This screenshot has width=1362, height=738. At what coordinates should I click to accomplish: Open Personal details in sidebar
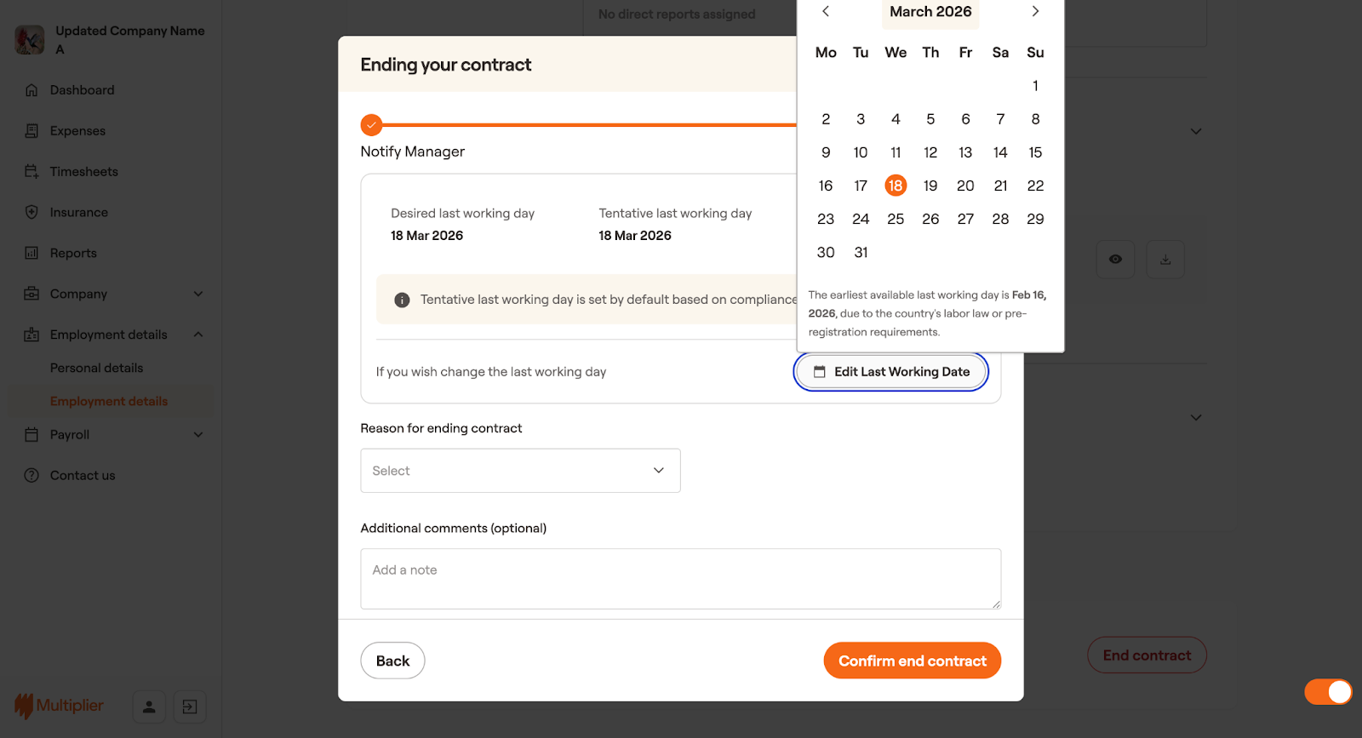(x=96, y=368)
